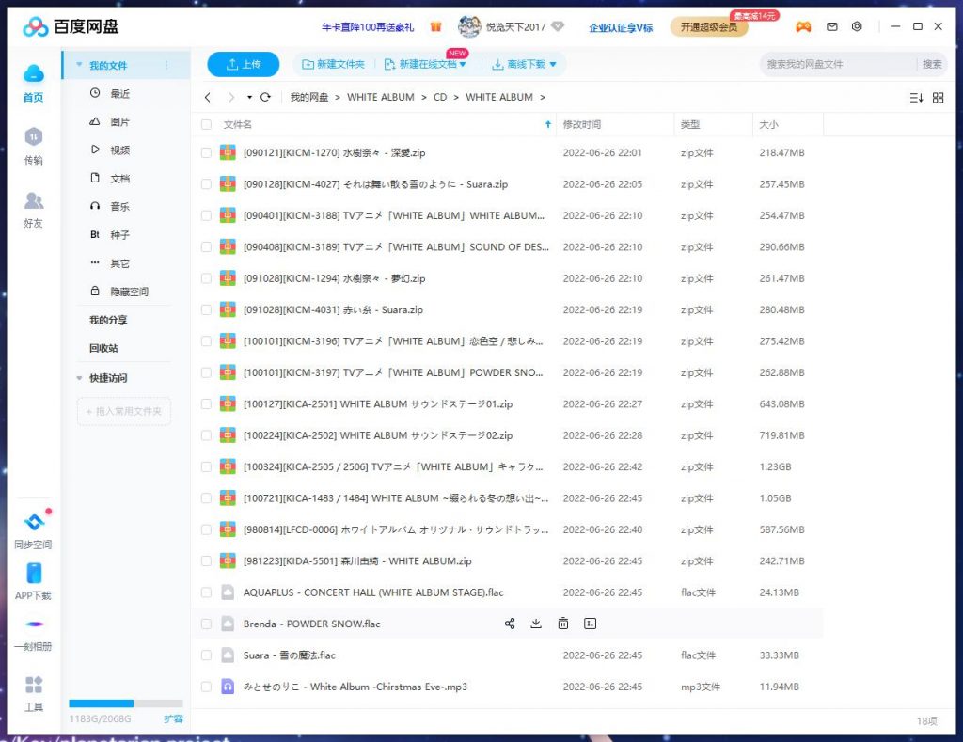
Task: Click the vertical dots next to 我的文件
Action: pos(166,65)
